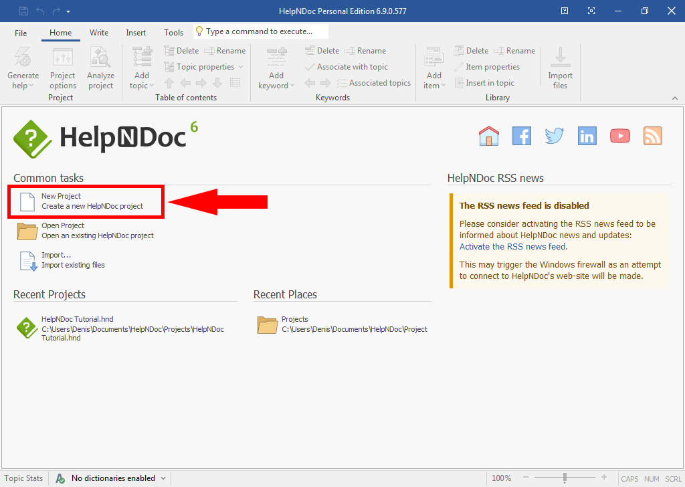Open the Projects recent place folder
The image size is (685, 487).
pyautogui.click(x=342, y=324)
